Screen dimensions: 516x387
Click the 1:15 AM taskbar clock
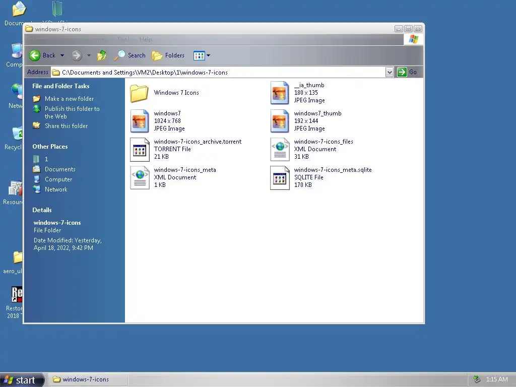point(496,379)
